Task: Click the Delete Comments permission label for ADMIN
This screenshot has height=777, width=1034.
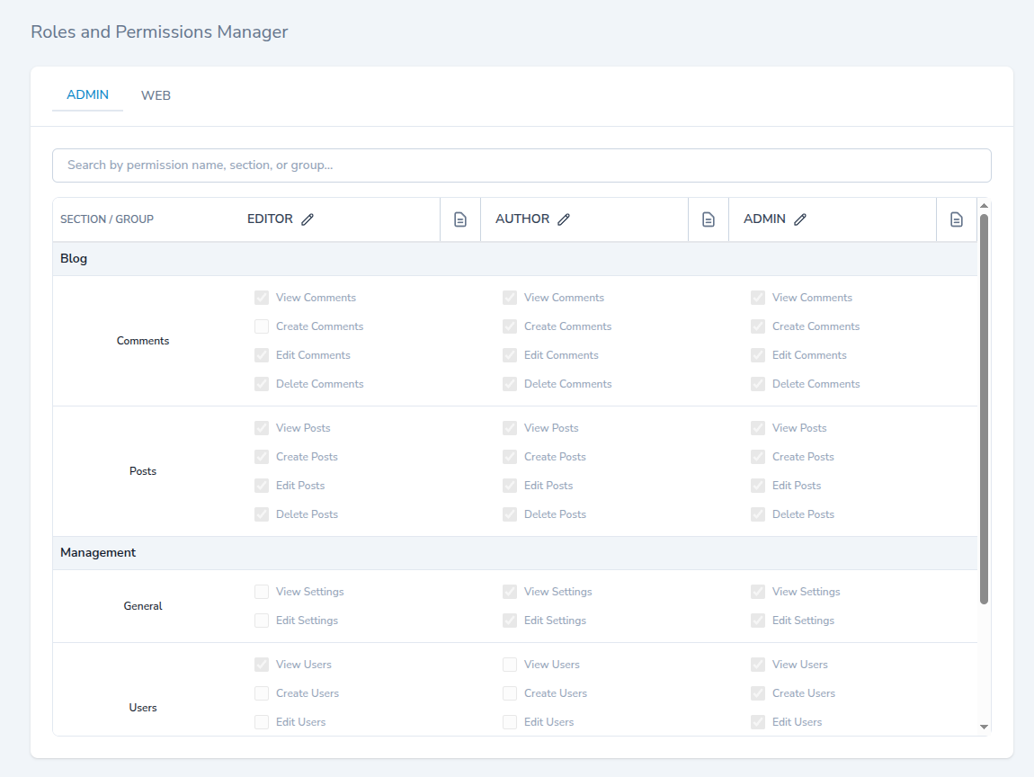Action: tap(816, 384)
